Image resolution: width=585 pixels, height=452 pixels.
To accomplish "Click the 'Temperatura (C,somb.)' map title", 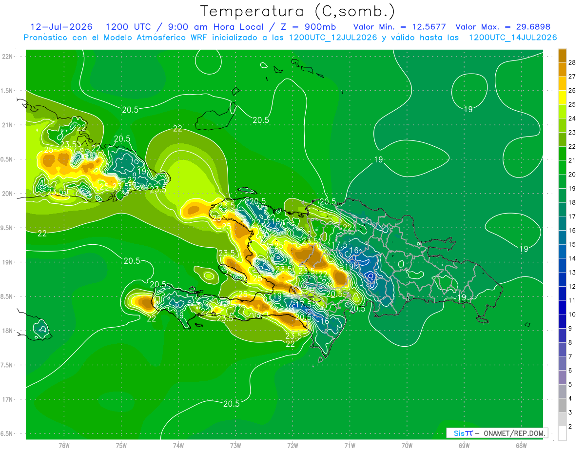I will (x=297, y=11).
